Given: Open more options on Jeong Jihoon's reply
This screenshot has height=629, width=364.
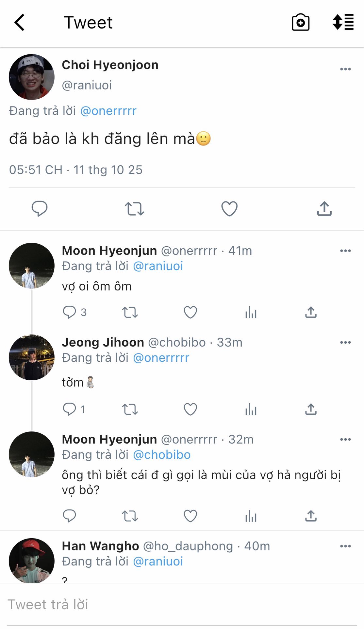Looking at the screenshot, I should (x=345, y=343).
